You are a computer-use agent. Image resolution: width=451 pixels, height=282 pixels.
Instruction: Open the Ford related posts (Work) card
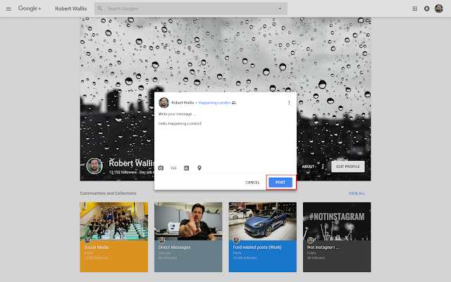click(263, 237)
